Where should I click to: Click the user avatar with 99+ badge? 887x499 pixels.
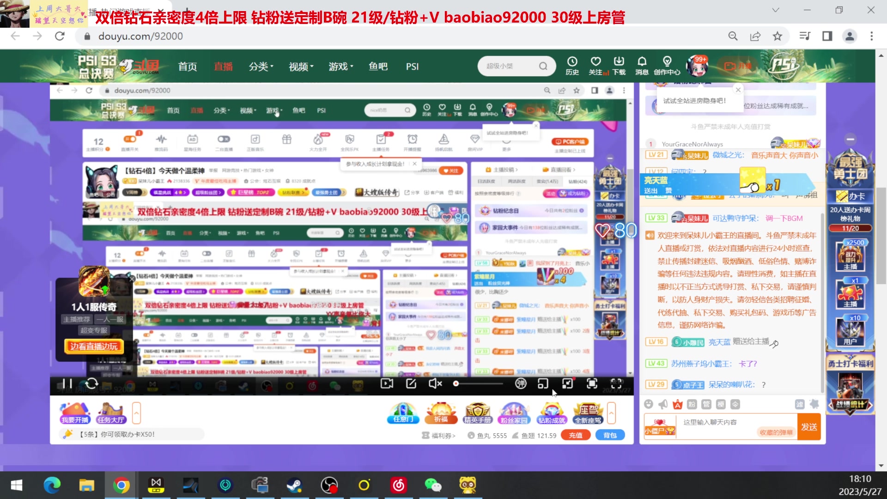[697, 66]
